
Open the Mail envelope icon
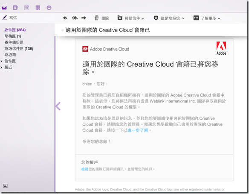point(4,8)
